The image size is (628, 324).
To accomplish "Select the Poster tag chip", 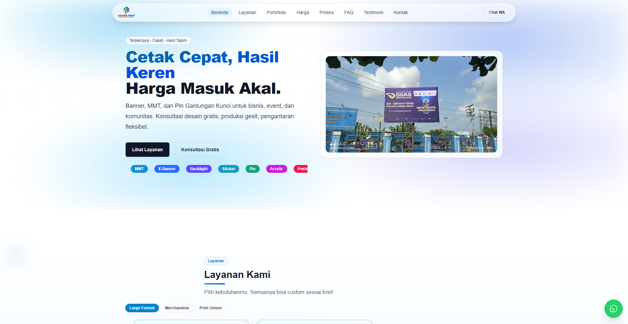I will (301, 169).
